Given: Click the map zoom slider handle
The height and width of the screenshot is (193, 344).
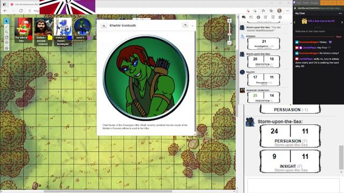Looking at the screenshot, I should 230,34.
